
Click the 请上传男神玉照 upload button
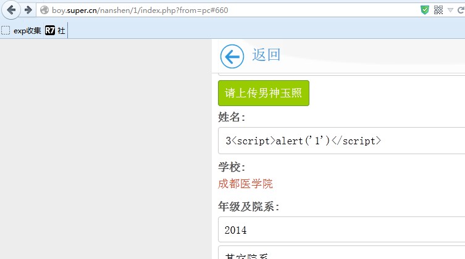264,93
